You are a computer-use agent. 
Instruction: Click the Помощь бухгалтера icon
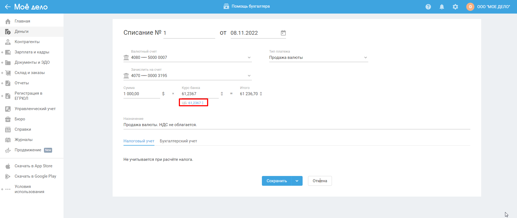[226, 6]
